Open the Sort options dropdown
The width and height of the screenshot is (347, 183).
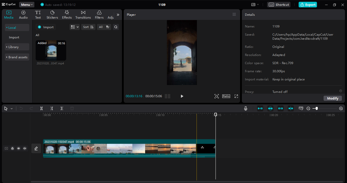pyautogui.click(x=88, y=27)
